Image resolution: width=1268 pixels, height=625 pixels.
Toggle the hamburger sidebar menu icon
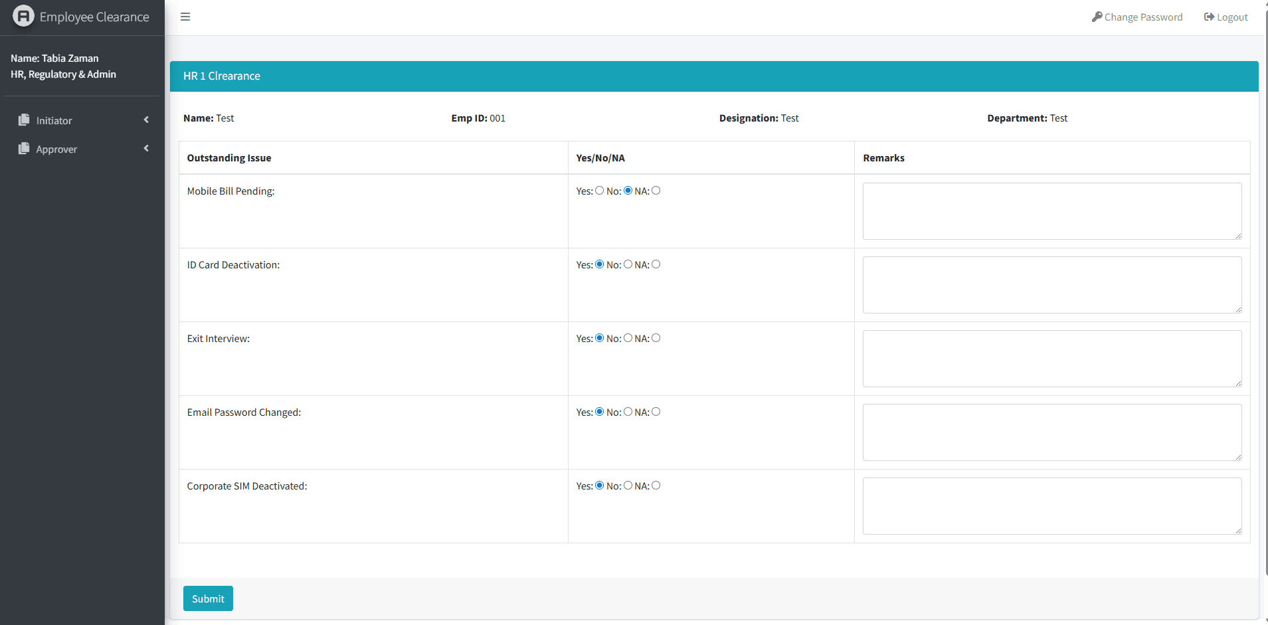(x=185, y=17)
